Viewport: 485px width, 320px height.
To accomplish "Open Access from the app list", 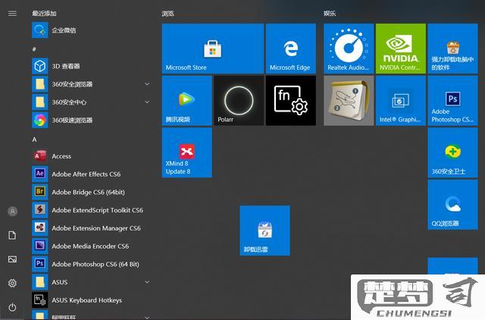I will pyautogui.click(x=91, y=156).
